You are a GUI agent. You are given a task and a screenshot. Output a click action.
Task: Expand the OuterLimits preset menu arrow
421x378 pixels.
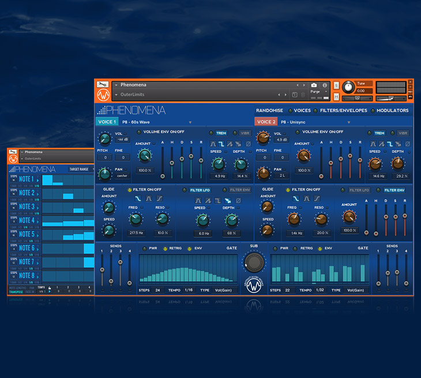[116, 95]
